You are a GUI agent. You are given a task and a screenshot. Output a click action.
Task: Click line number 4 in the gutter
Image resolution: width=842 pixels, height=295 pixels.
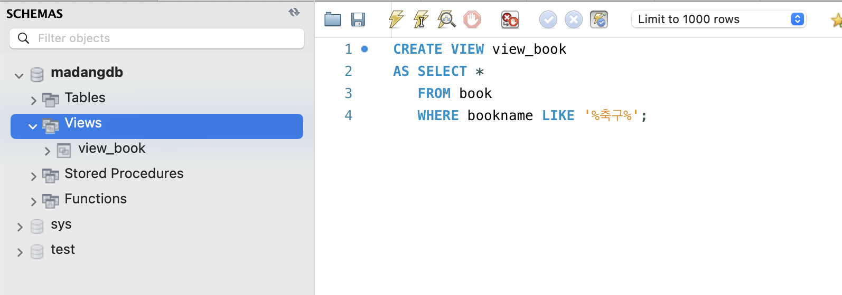[x=348, y=115]
